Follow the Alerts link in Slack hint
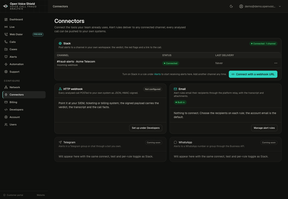The height and width of the screenshot is (199, 288). click(x=157, y=74)
